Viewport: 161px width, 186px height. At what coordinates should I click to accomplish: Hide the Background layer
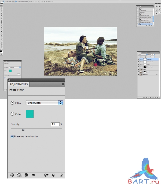138,74
